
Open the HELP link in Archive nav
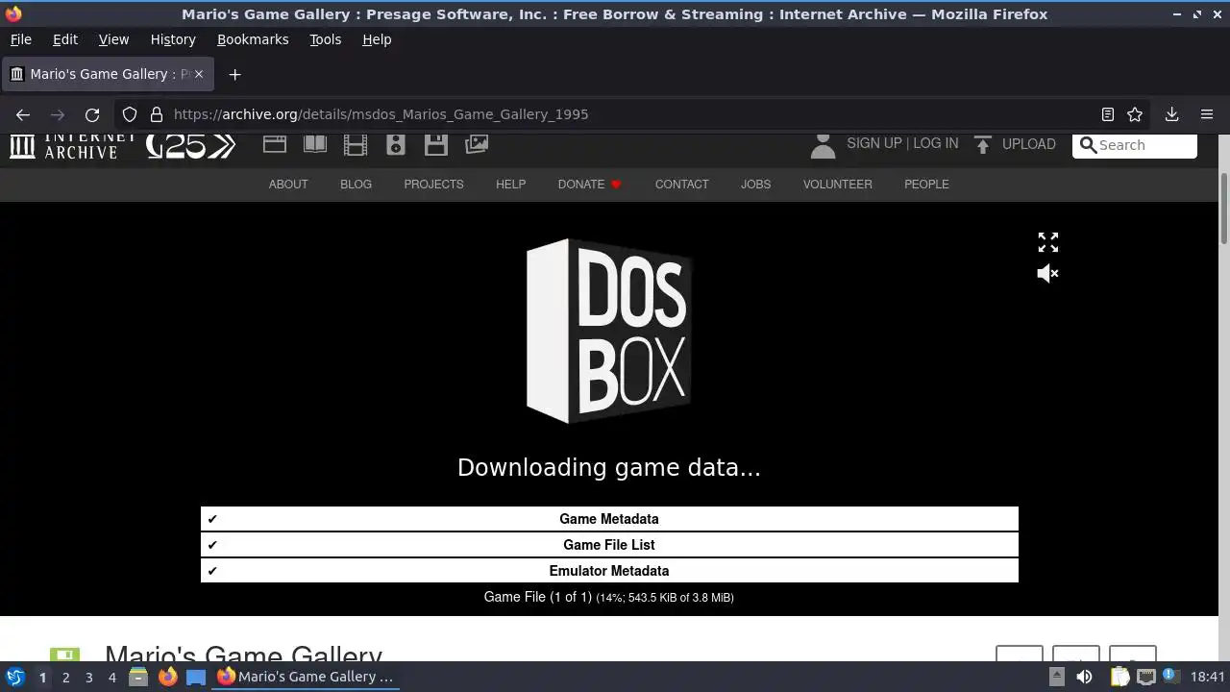(x=510, y=185)
